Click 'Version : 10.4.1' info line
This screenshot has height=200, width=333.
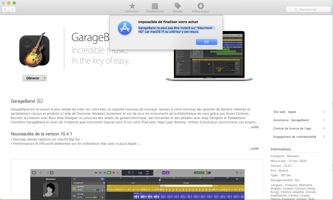pos(281,166)
